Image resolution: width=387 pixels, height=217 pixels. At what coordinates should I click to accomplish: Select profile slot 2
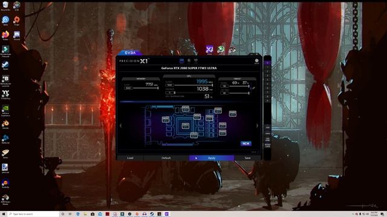(267, 71)
